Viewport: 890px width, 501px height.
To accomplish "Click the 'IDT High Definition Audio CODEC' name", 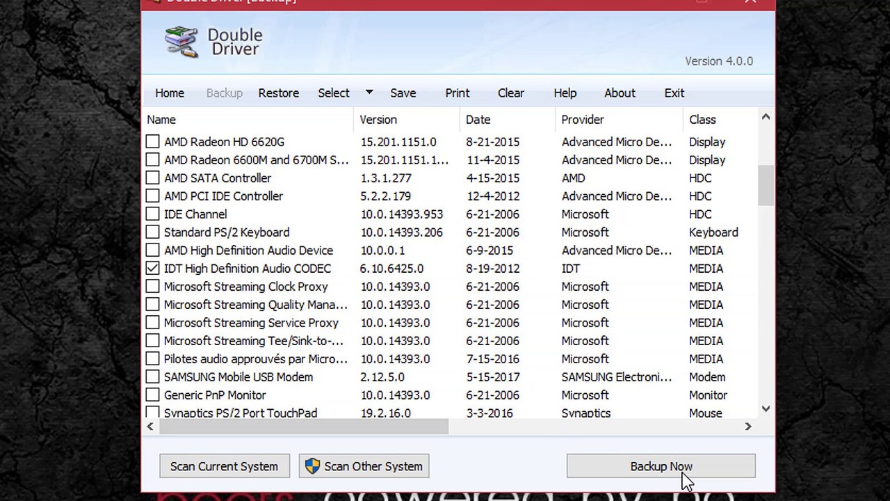I will tap(248, 269).
